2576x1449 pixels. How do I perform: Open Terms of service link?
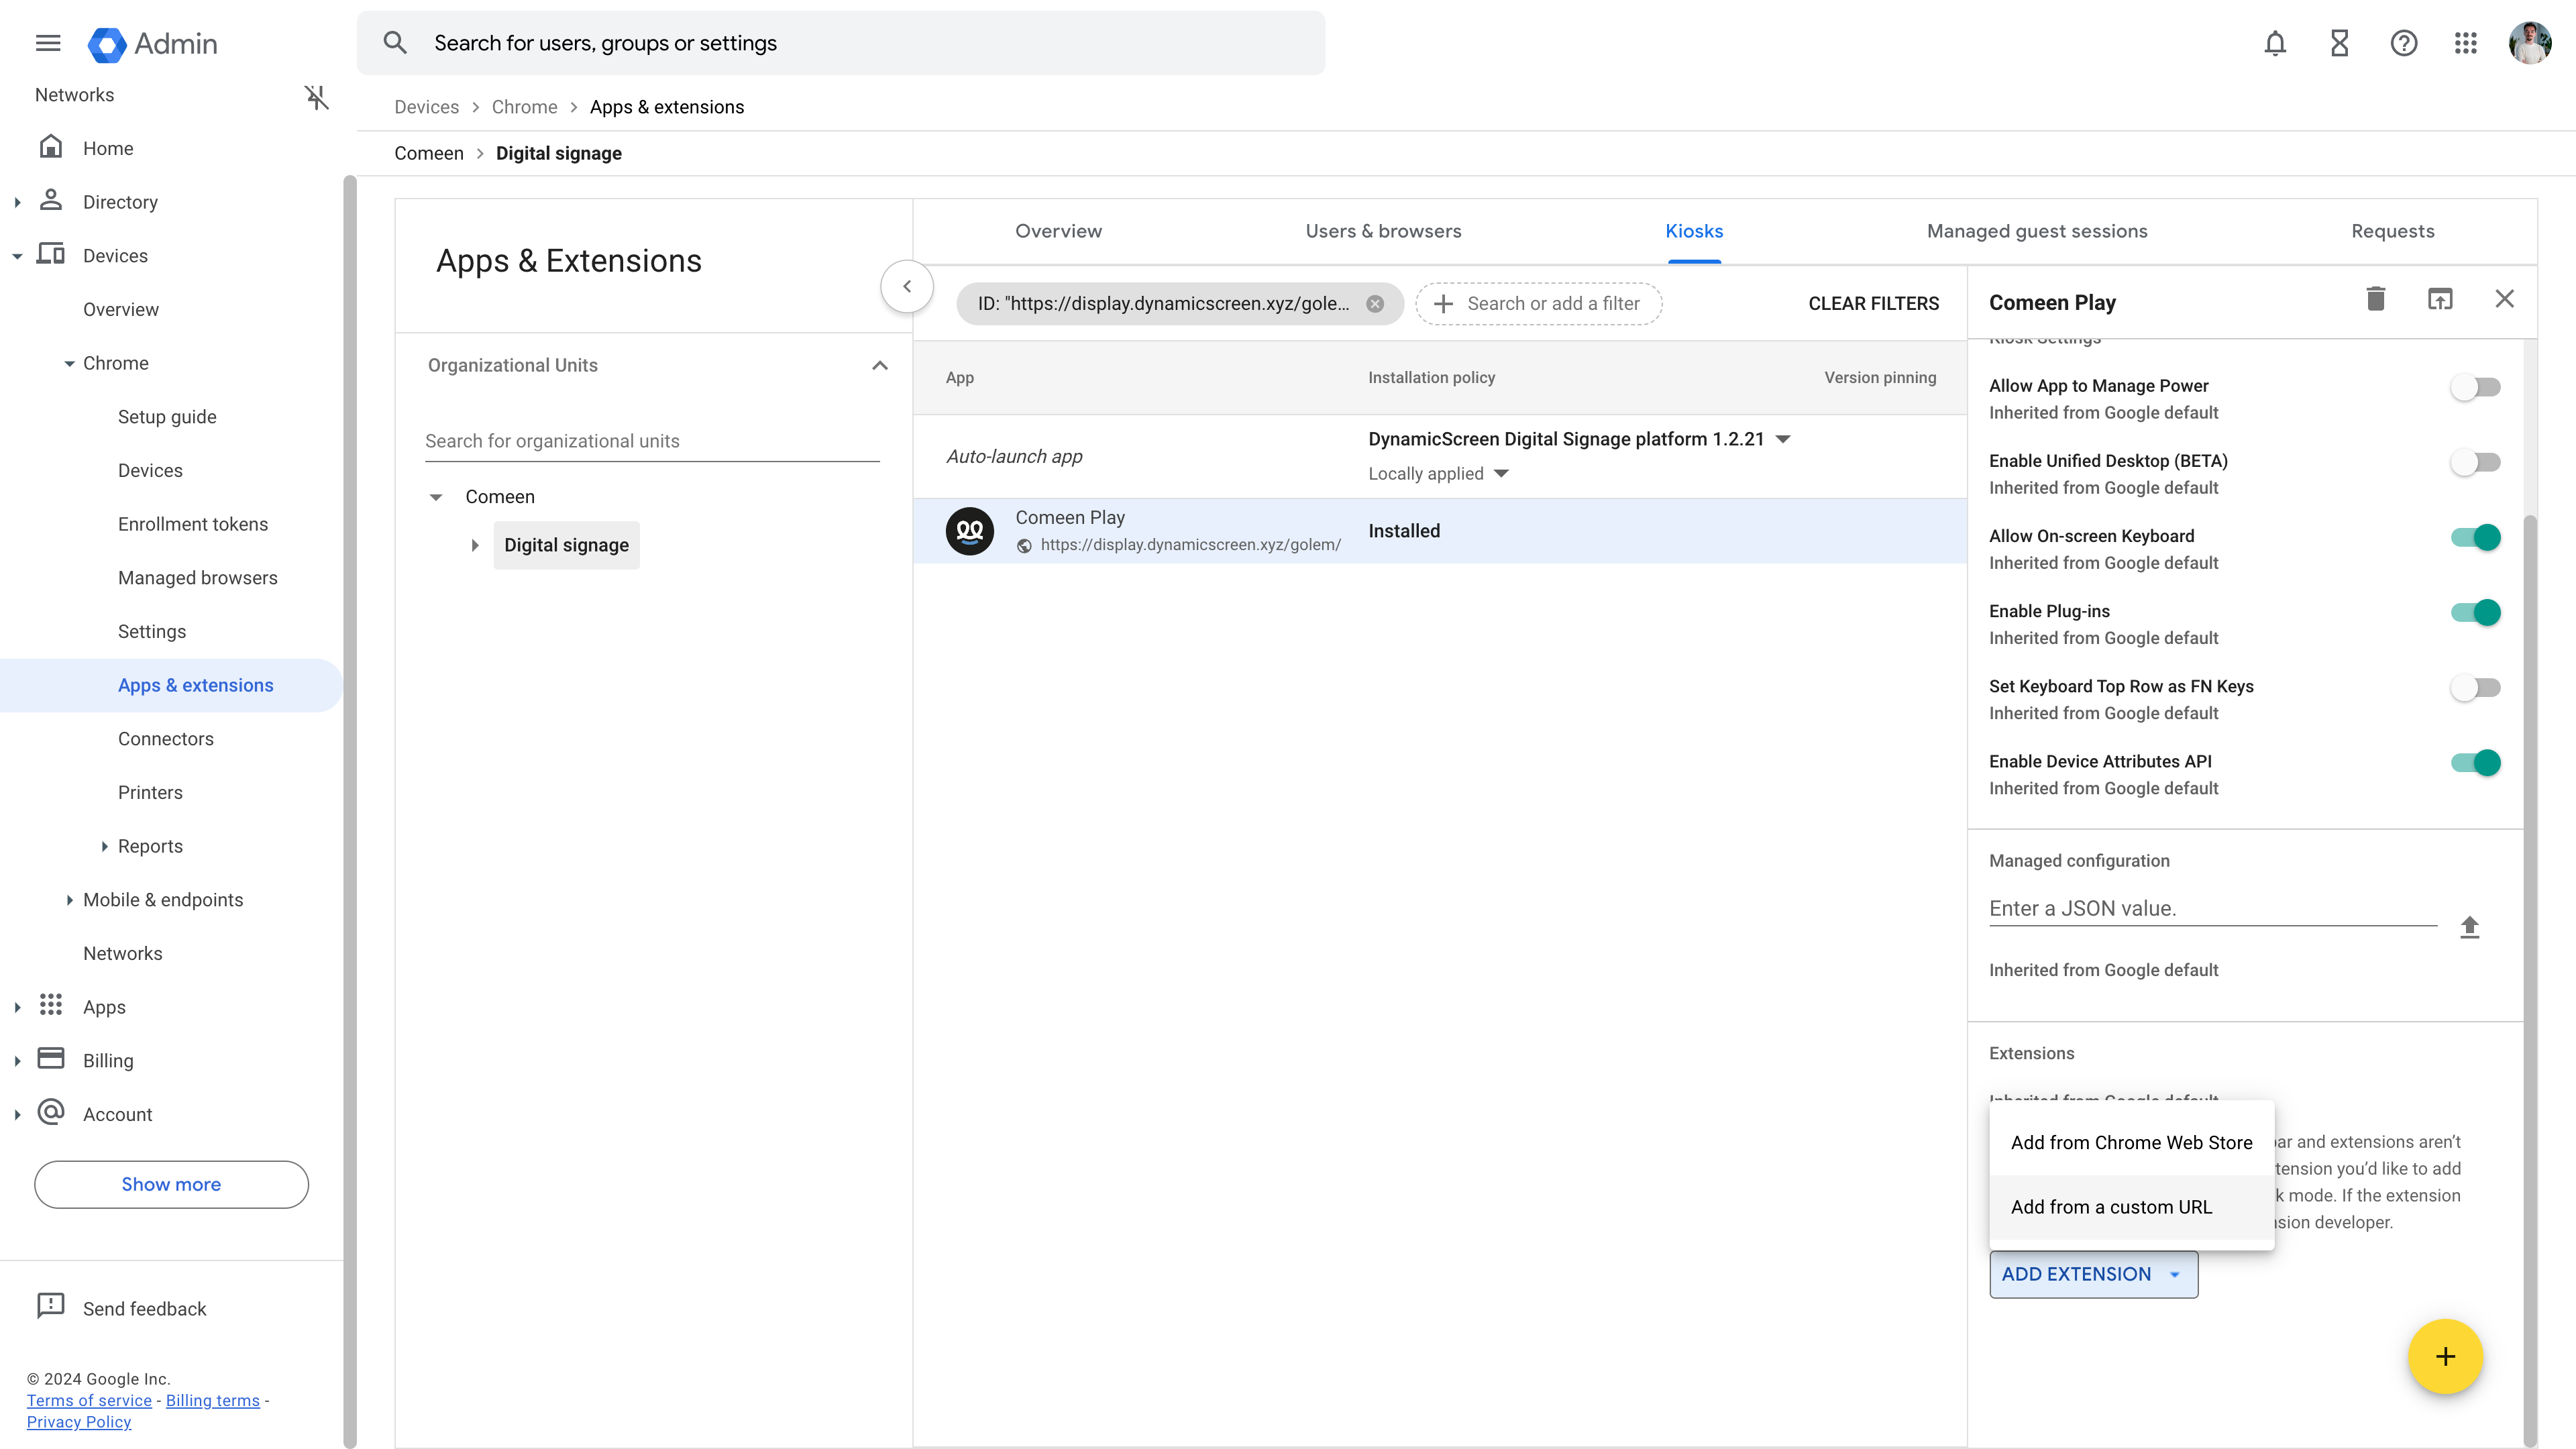(x=89, y=1400)
